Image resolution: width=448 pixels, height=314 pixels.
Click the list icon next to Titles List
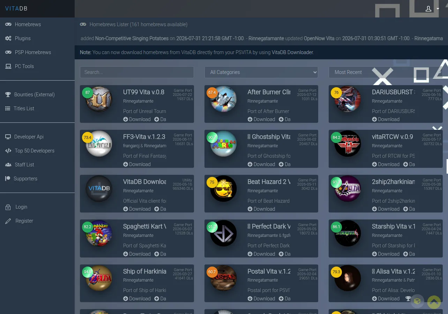8,109
